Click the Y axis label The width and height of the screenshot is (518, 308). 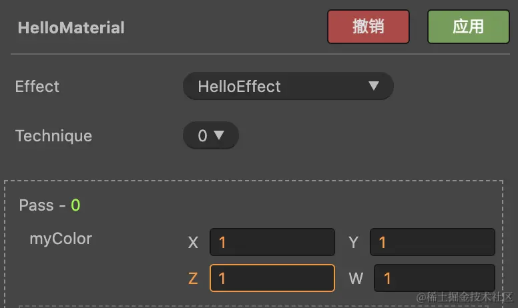tap(354, 243)
